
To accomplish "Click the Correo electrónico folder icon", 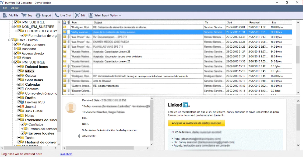I will click(x=22, y=93).
